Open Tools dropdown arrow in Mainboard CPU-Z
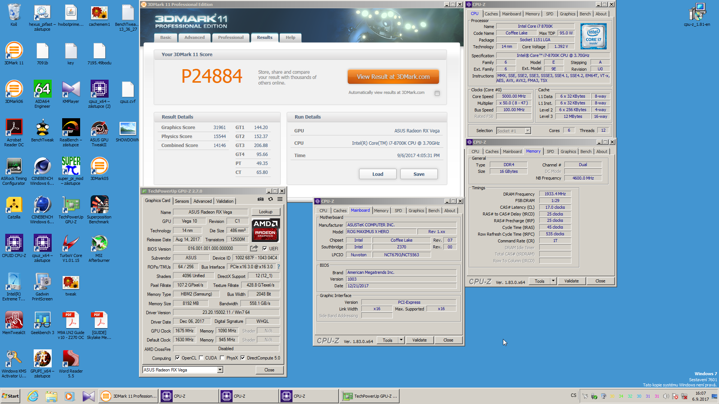719x404 pixels. (x=401, y=340)
